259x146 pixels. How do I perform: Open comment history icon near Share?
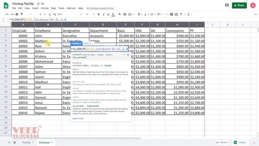pos(227,5)
